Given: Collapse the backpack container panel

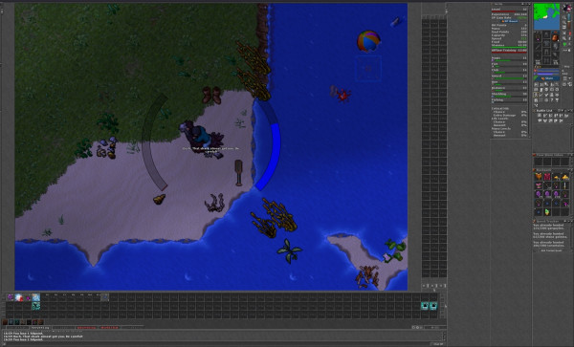Looking at the screenshot, I should [x=569, y=170].
